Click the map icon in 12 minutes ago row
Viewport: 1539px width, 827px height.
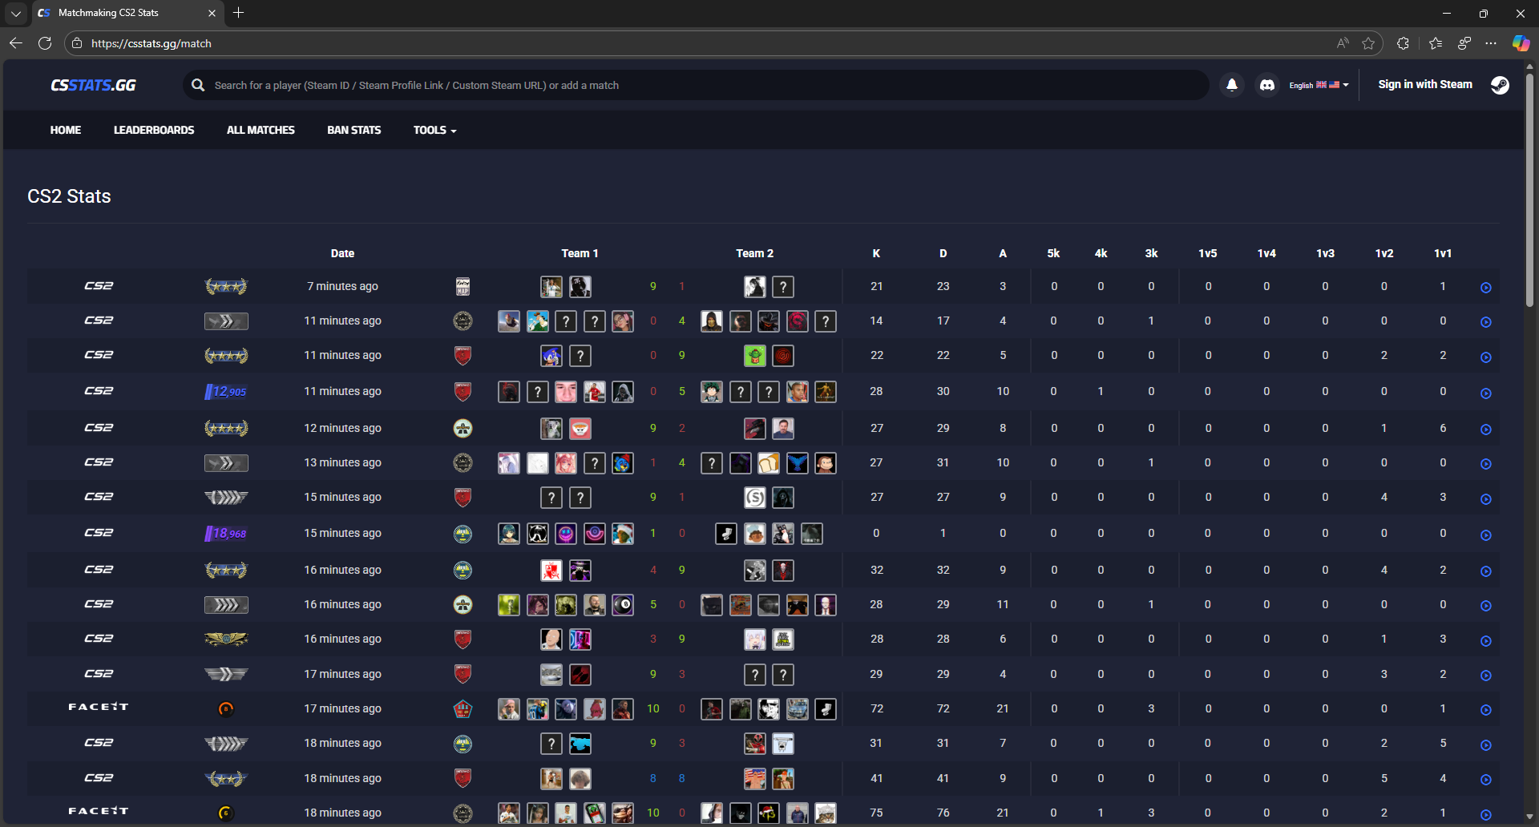(x=463, y=428)
